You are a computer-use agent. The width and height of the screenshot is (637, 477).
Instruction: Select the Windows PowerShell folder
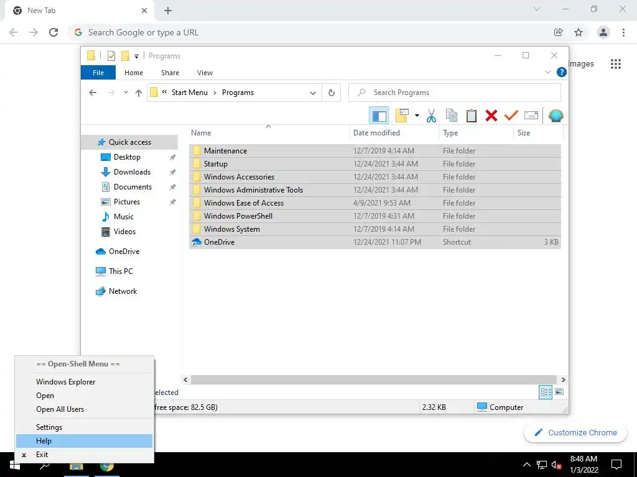click(x=375, y=216)
